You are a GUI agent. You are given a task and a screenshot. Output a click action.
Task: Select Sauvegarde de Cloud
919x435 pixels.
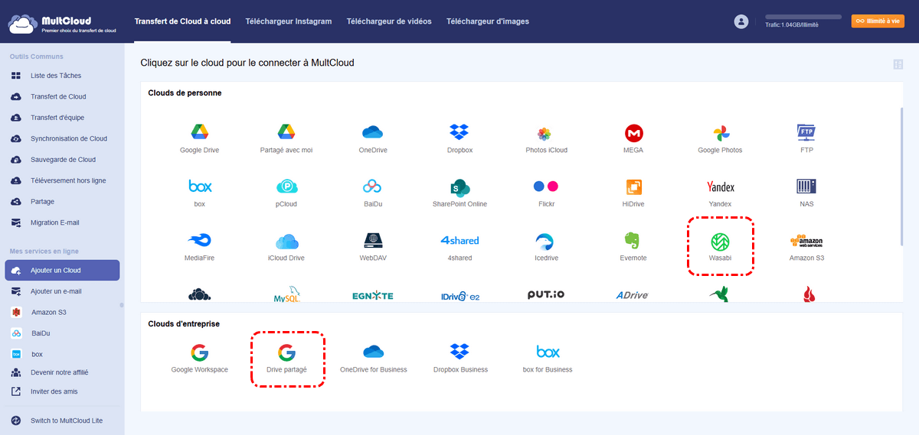[62, 160]
